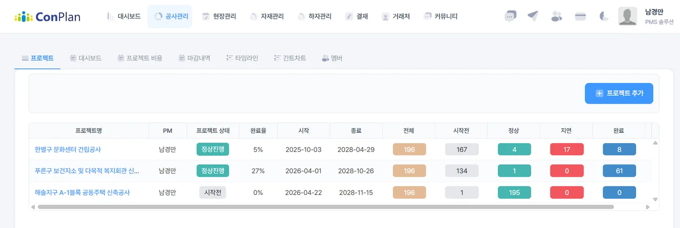Go to 현장관리 menu

[219, 16]
